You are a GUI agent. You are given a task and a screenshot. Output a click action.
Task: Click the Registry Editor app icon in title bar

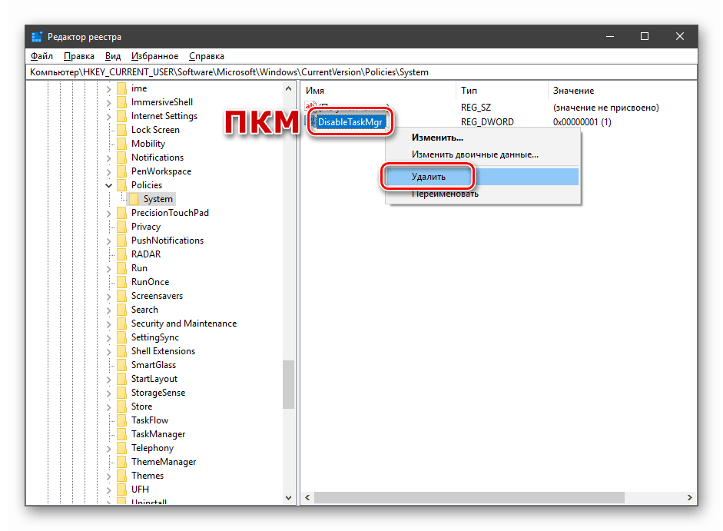[37, 36]
